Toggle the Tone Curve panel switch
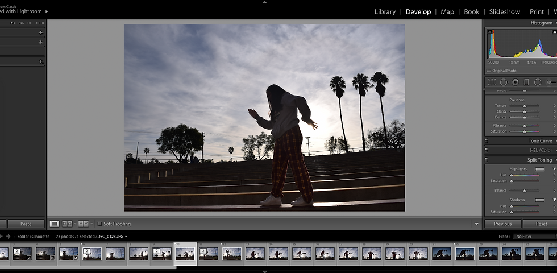 point(487,141)
